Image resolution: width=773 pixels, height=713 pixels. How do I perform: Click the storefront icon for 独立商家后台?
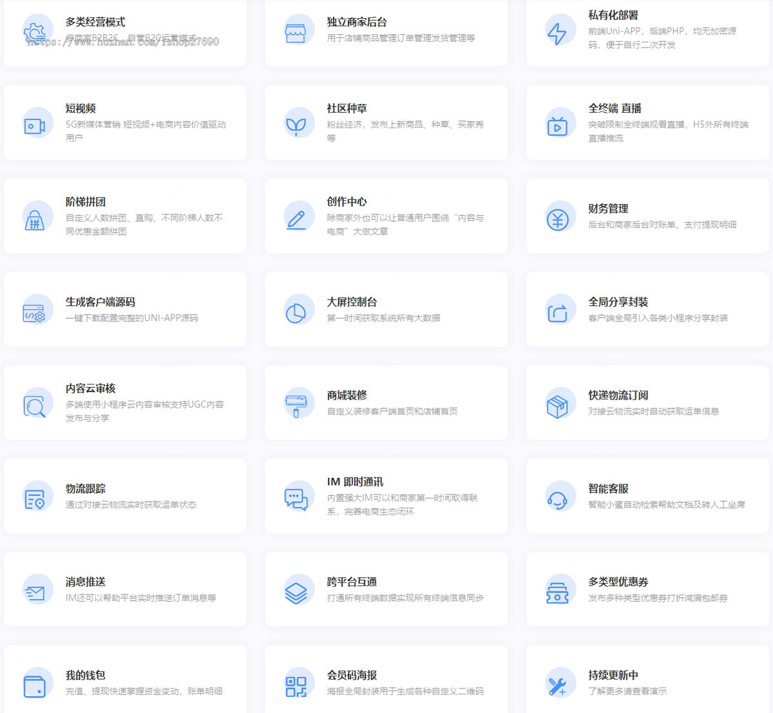[x=296, y=32]
